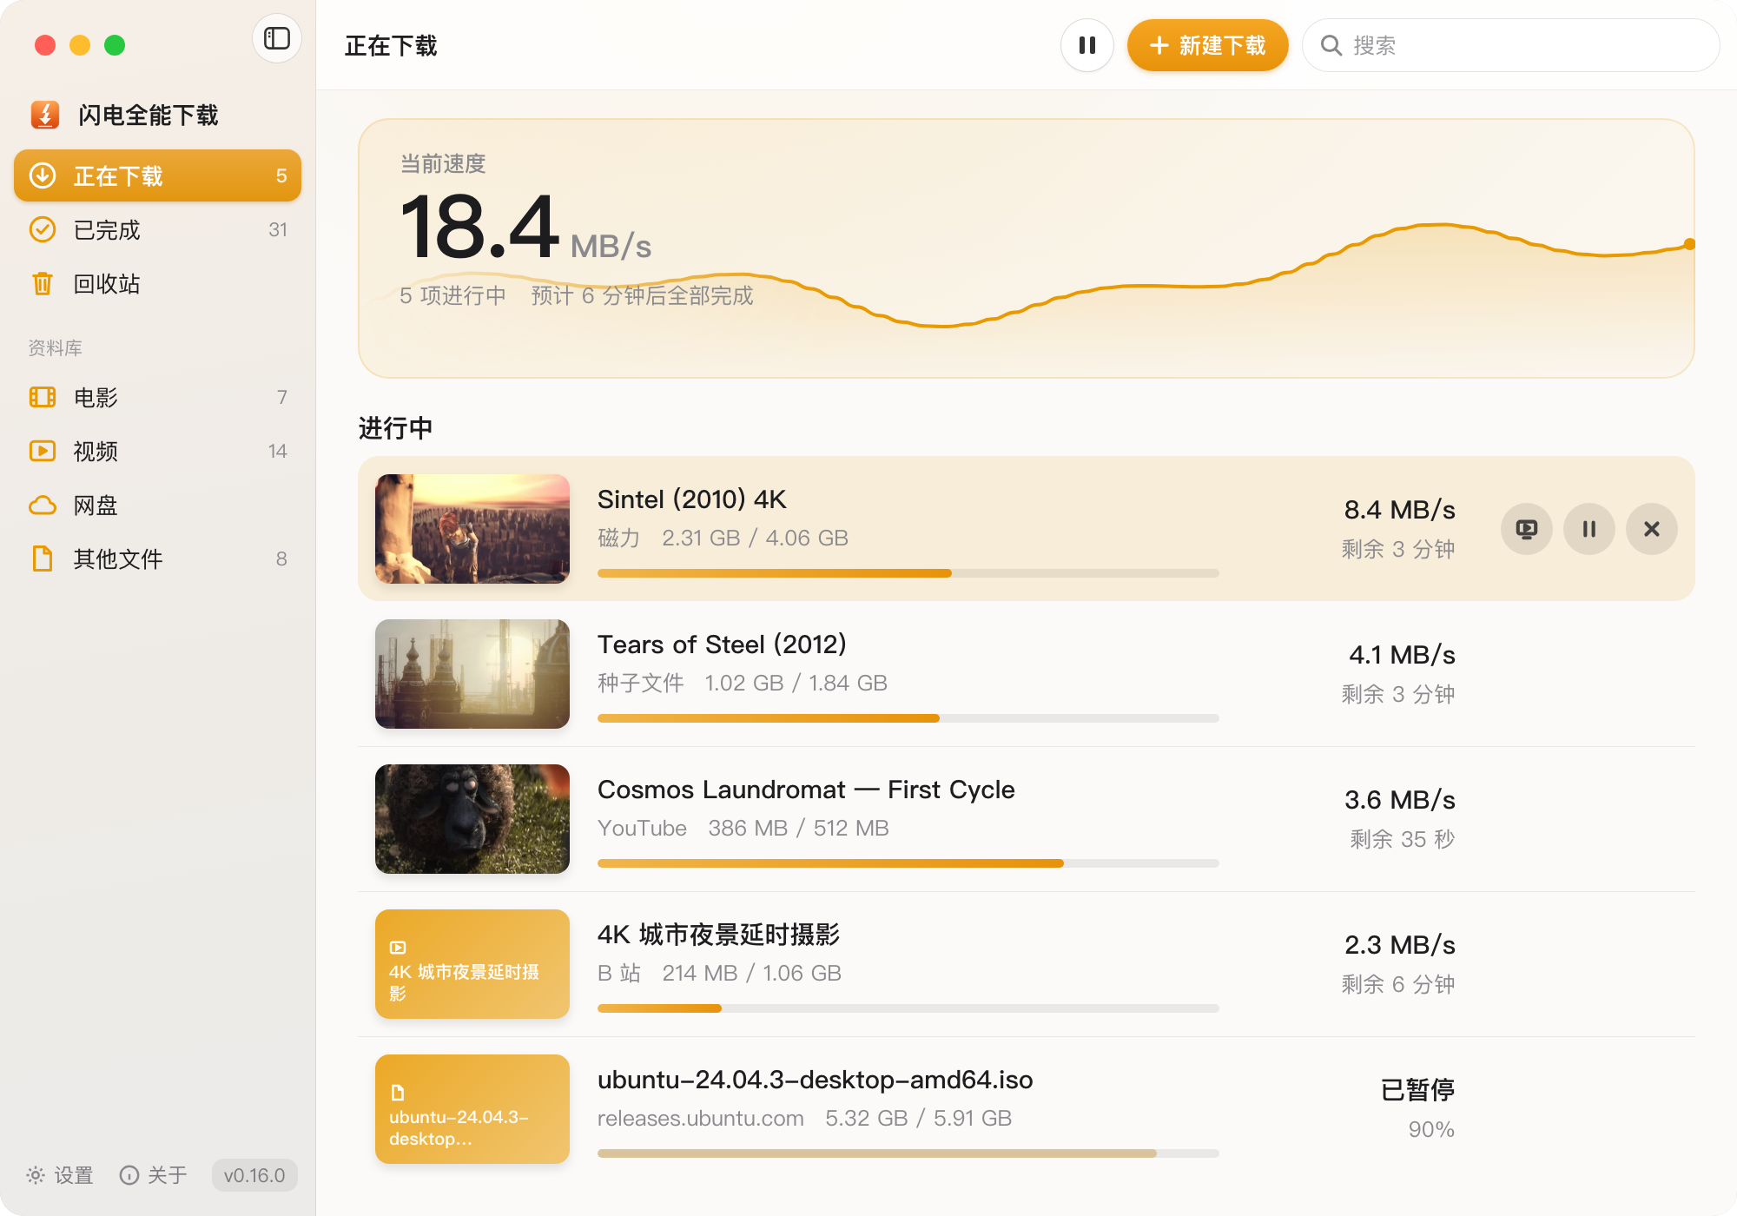Screen dimensions: 1737x1216
Task: Toggle the sidebar panel icon
Action: (277, 39)
